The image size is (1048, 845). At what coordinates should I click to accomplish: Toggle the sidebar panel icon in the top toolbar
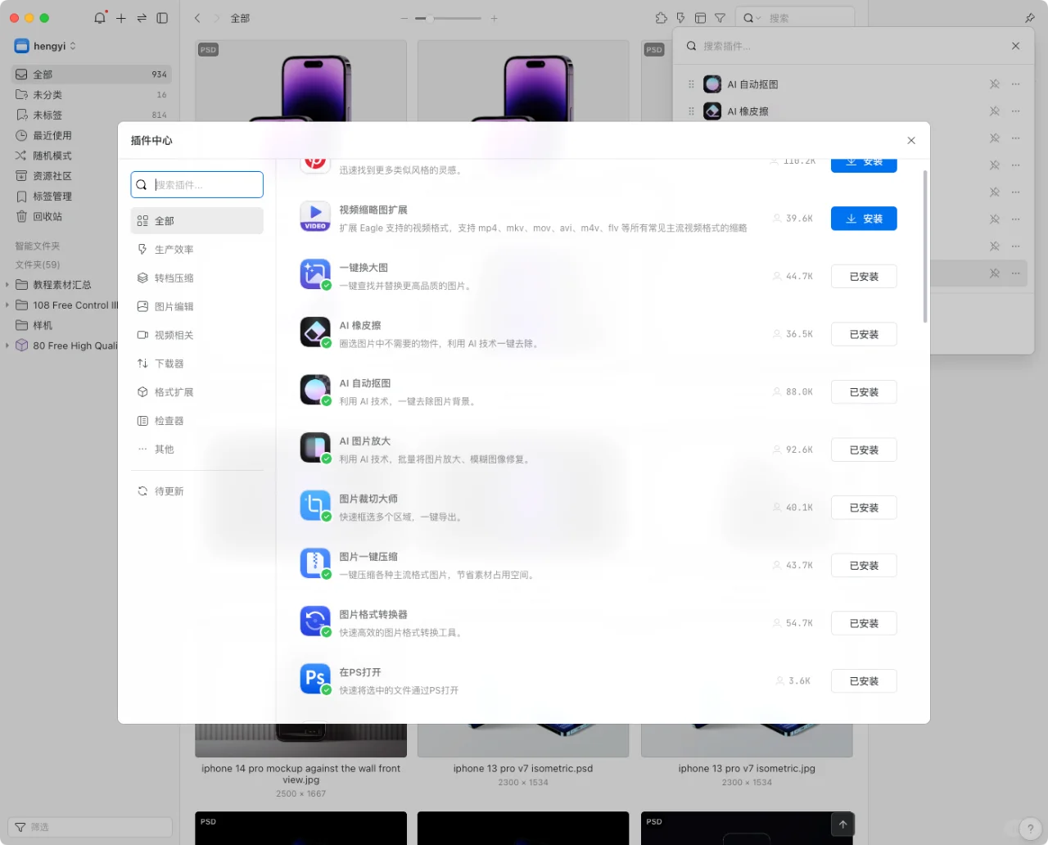(x=162, y=18)
